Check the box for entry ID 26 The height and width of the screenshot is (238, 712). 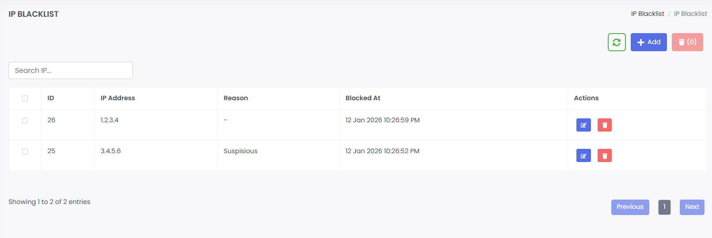pyautogui.click(x=25, y=121)
